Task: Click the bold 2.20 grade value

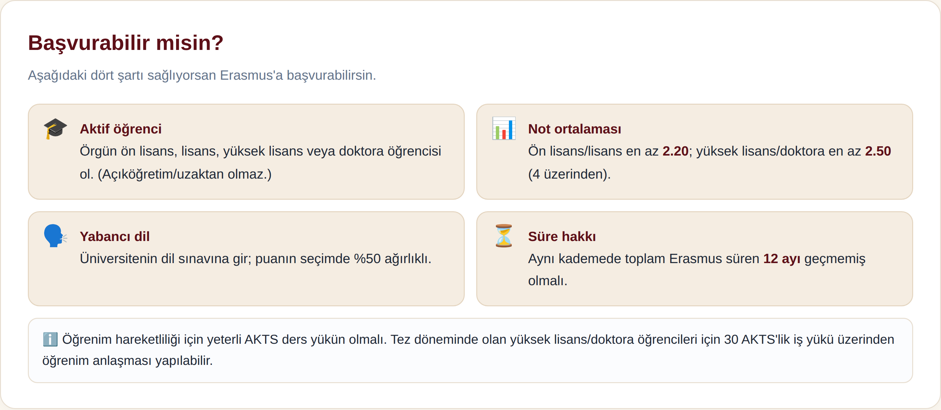Action: coord(675,151)
